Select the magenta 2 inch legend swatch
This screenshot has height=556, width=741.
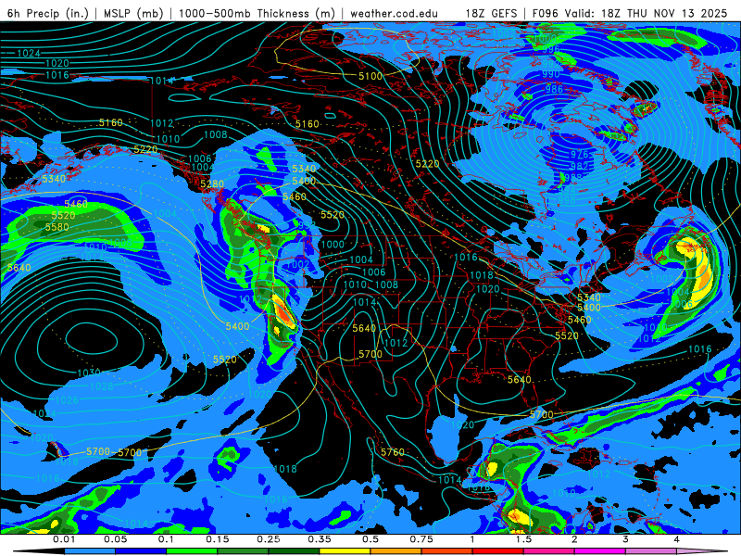[x=599, y=551]
